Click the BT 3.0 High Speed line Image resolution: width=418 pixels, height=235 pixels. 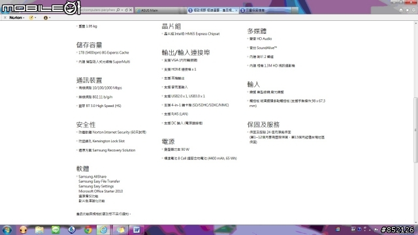point(100,106)
